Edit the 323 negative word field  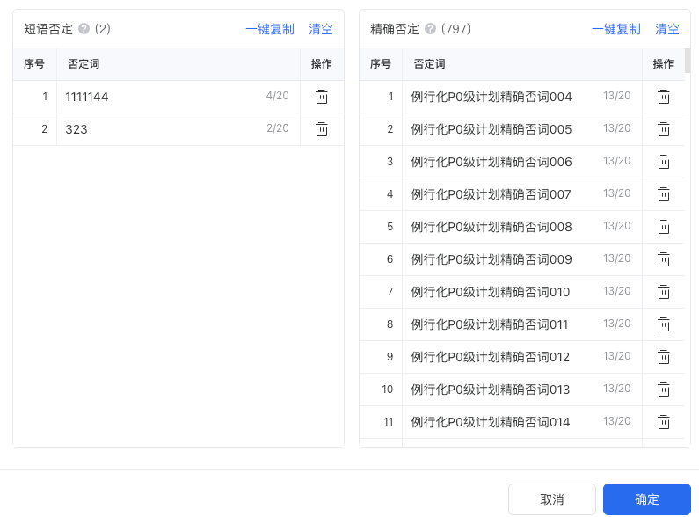coord(158,129)
